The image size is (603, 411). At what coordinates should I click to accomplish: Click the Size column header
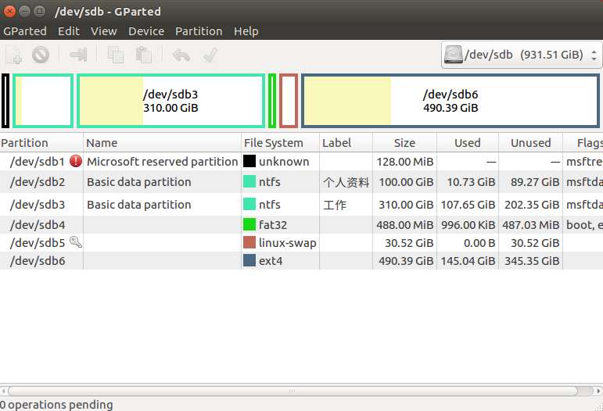click(x=404, y=142)
